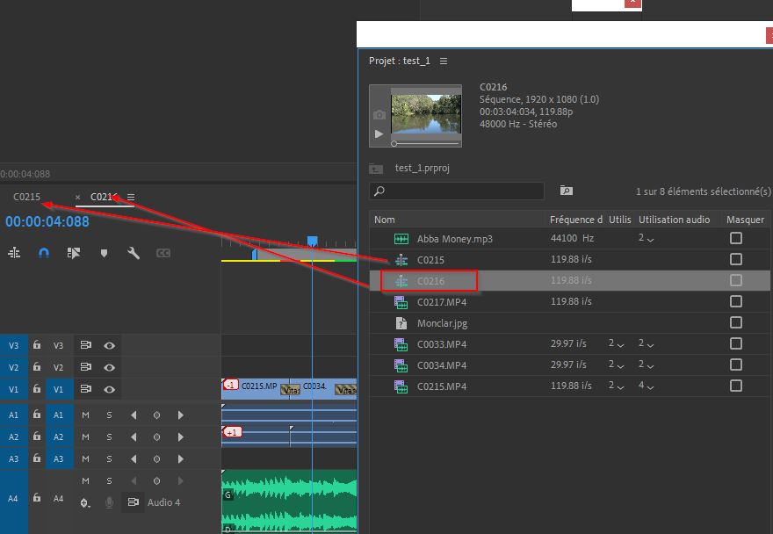Mute audio track A1
773x534 pixels.
pyautogui.click(x=85, y=415)
